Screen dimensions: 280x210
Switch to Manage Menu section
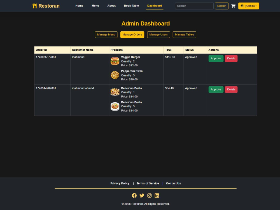pos(106,35)
